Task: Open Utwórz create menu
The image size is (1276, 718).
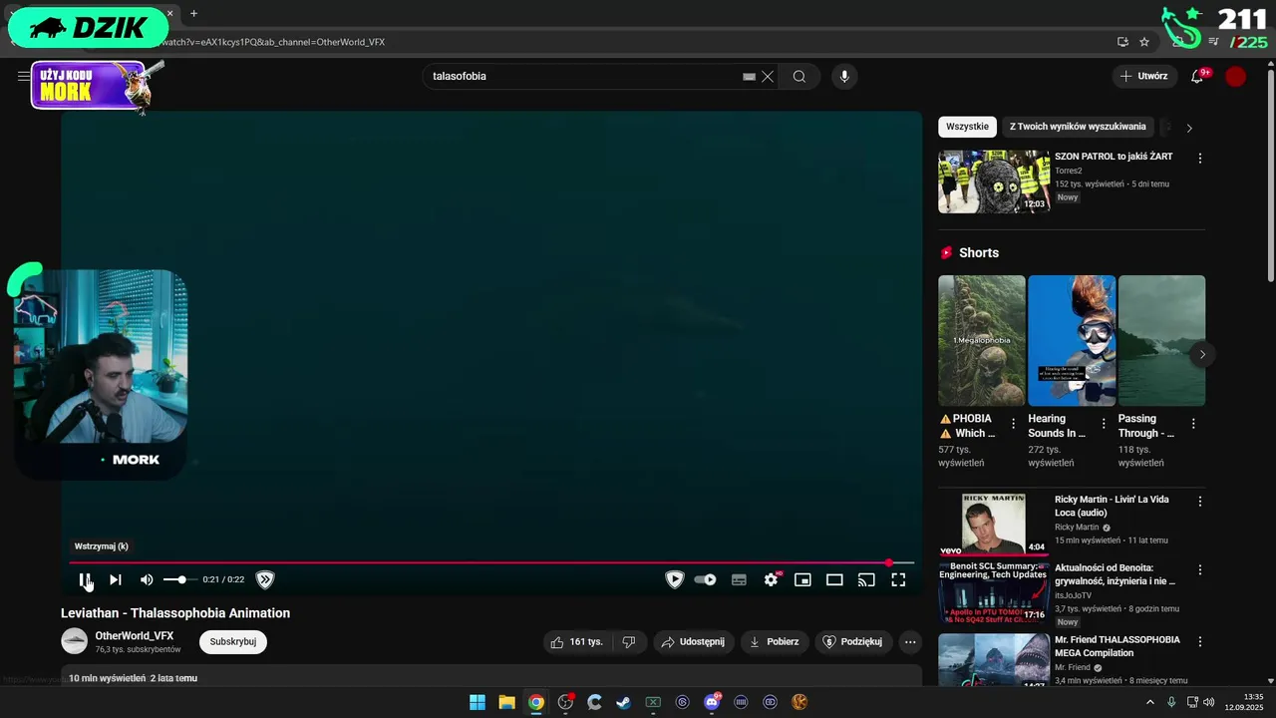Action: tap(1144, 77)
